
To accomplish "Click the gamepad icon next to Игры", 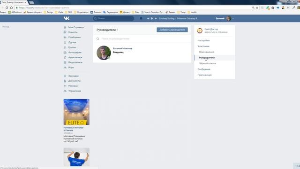I will [x=65, y=68].
